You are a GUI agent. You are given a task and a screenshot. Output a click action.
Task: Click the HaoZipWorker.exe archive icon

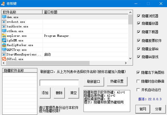tap(4, 45)
